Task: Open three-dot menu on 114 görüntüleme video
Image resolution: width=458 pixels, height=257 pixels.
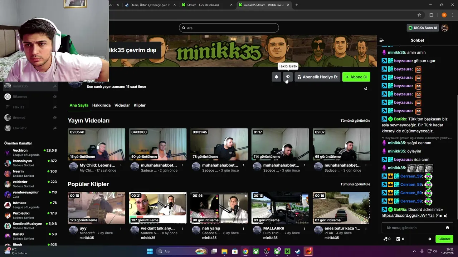Action: click(x=304, y=165)
